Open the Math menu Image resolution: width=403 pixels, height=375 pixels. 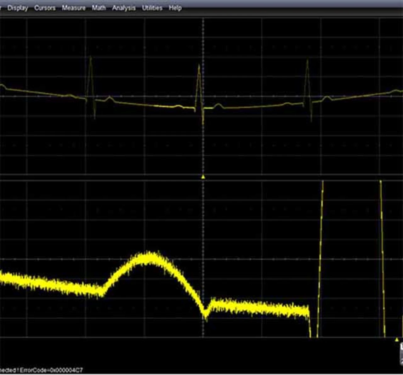[99, 8]
